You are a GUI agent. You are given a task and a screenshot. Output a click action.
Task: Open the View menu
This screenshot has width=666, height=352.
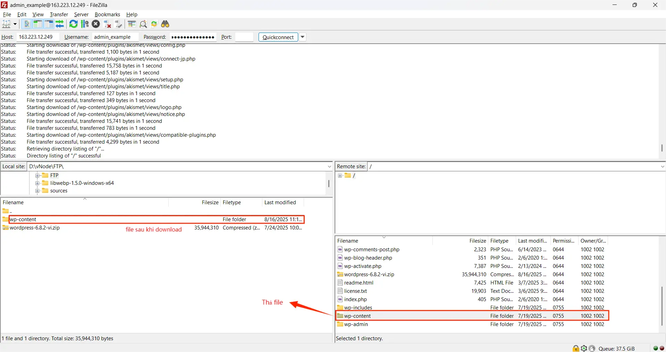point(38,14)
